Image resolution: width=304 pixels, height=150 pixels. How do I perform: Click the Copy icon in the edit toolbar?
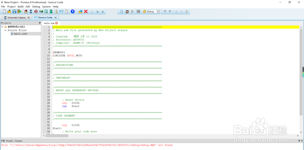(x=181, y=12)
